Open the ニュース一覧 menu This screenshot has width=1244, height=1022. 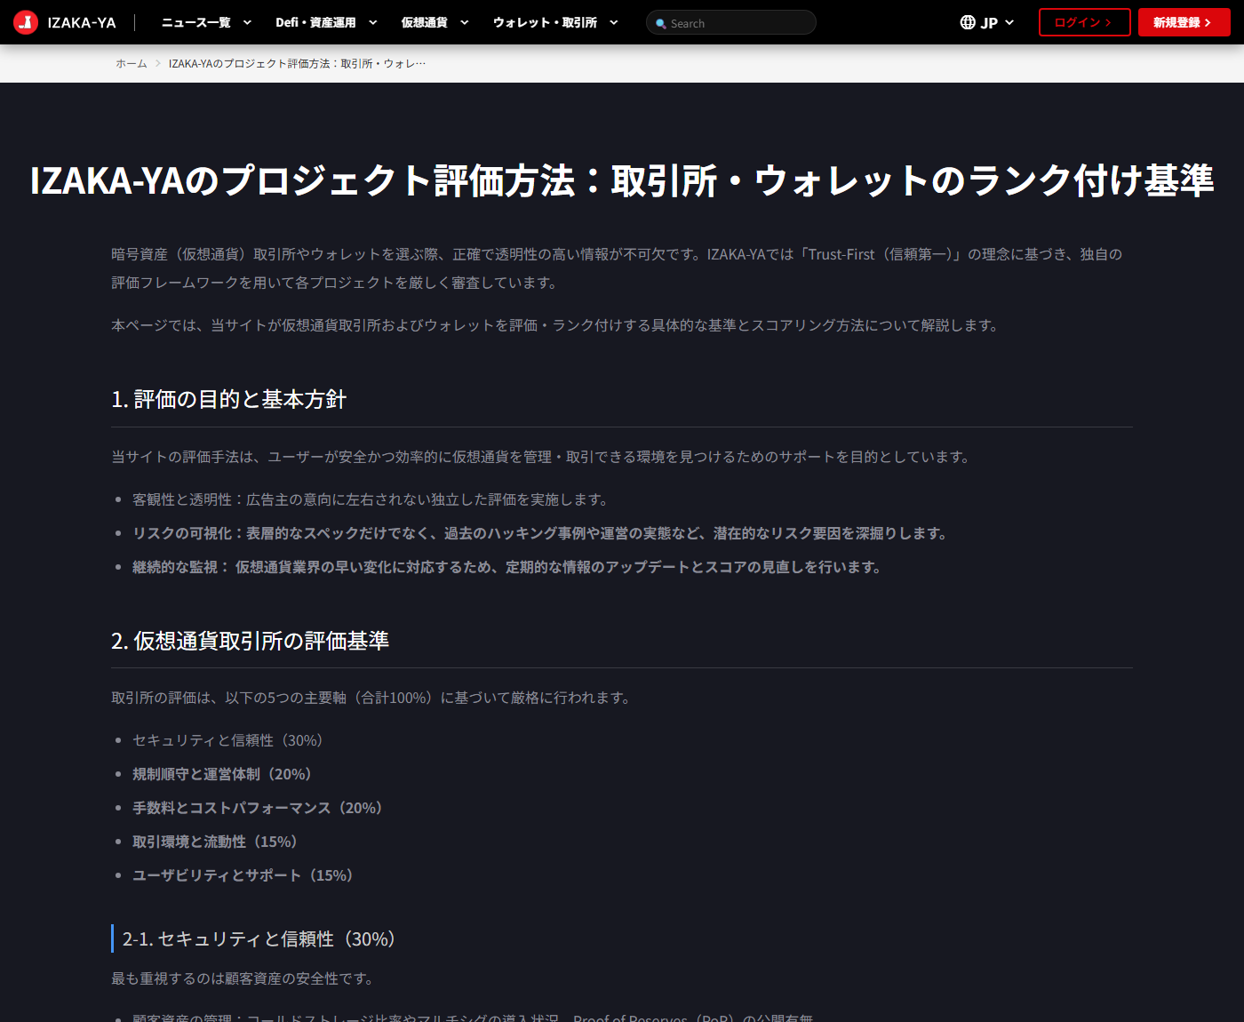196,22
